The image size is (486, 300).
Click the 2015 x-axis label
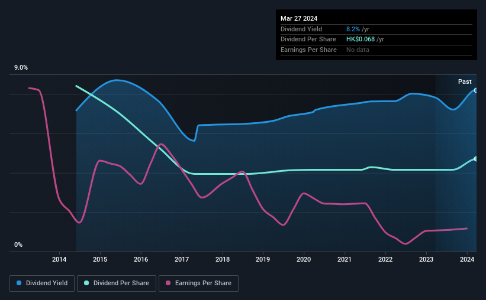(x=100, y=259)
